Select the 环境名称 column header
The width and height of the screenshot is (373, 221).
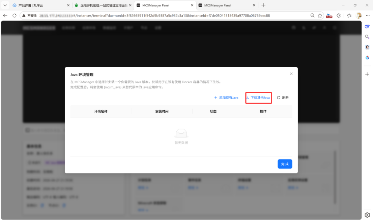[x=101, y=111]
